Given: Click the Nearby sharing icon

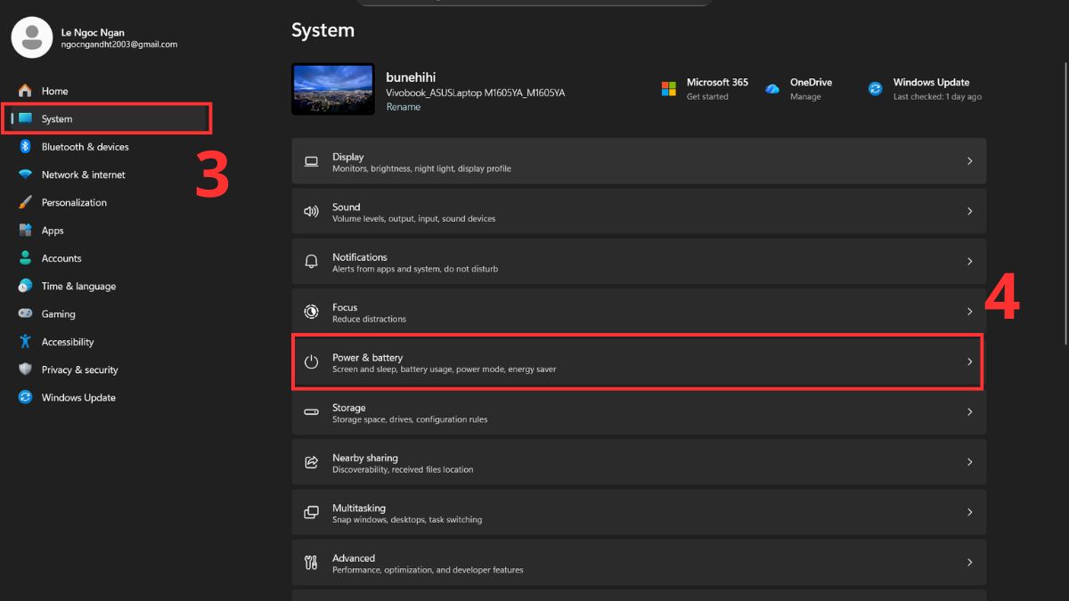Looking at the screenshot, I should [311, 462].
